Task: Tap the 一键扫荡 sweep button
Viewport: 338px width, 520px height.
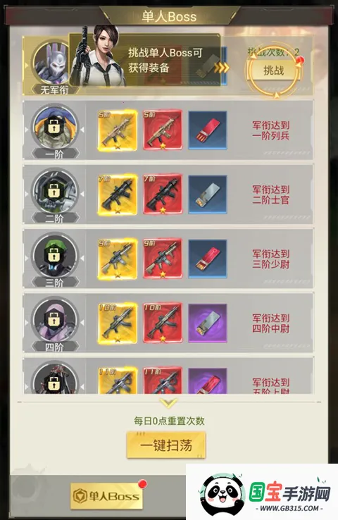Action: point(166,445)
